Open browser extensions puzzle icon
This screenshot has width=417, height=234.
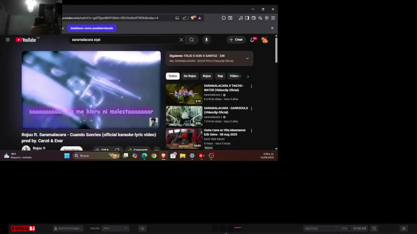223,18
